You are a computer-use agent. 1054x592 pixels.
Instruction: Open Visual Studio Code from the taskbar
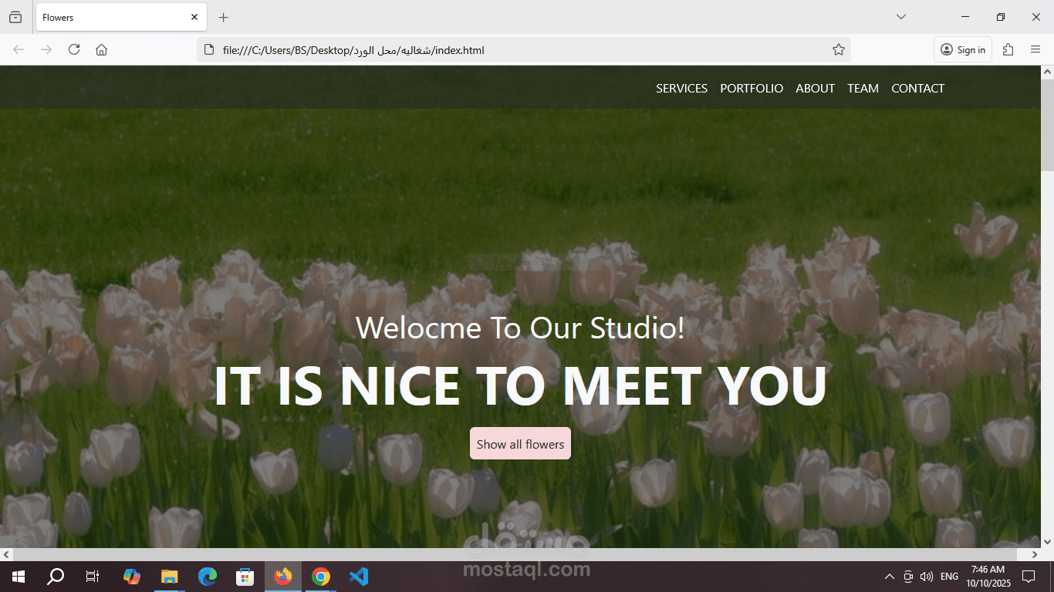(359, 577)
